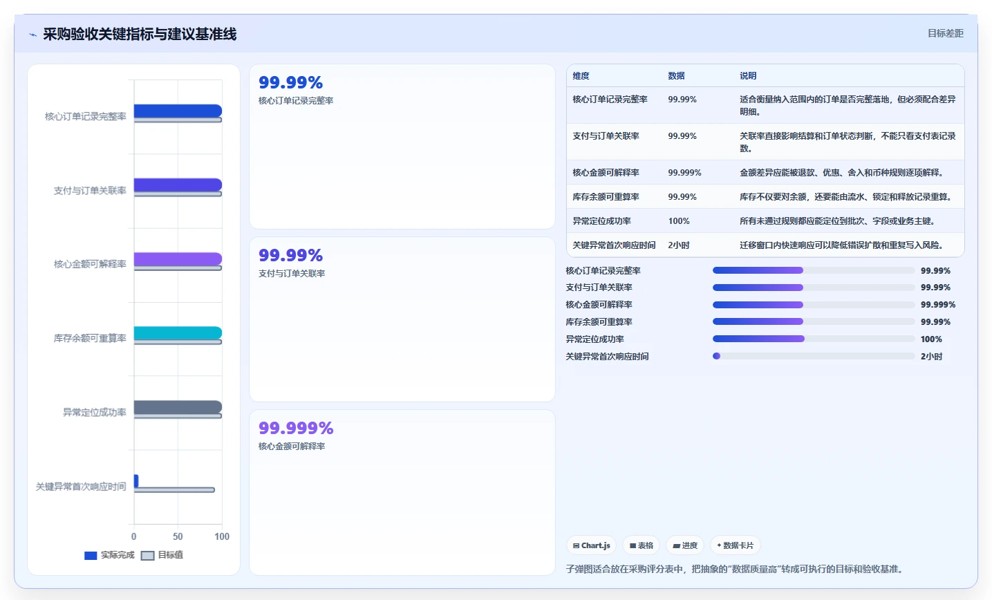Select the 核心金额可解释率 purple chart bar
This screenshot has width=992, height=600.
point(178,259)
